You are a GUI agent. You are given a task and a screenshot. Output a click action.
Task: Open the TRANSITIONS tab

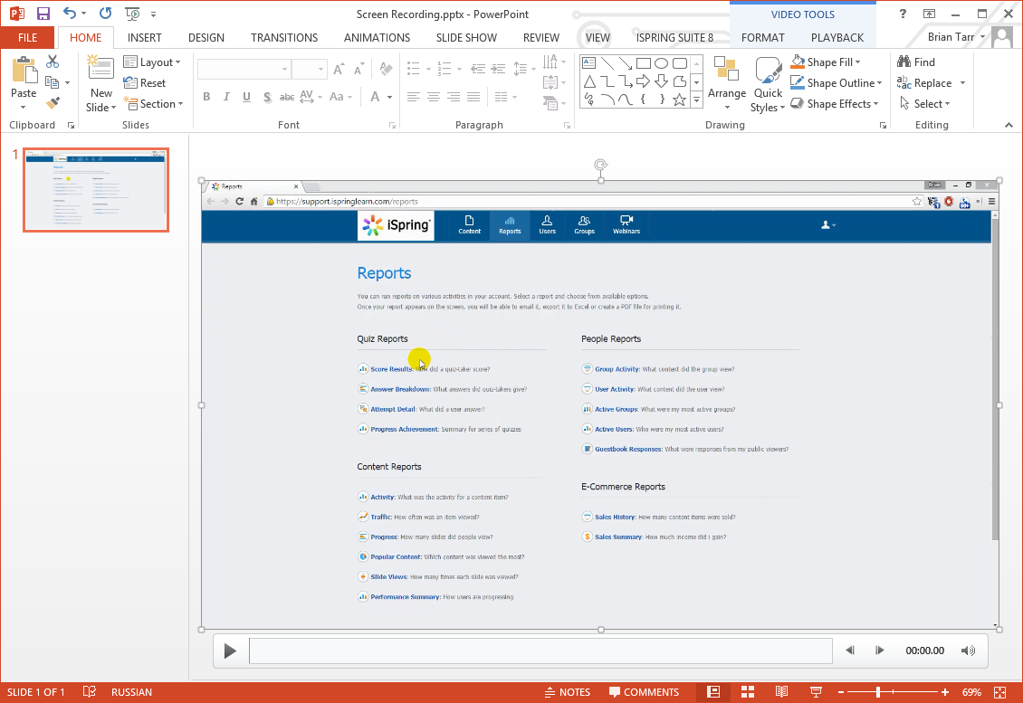tap(283, 37)
